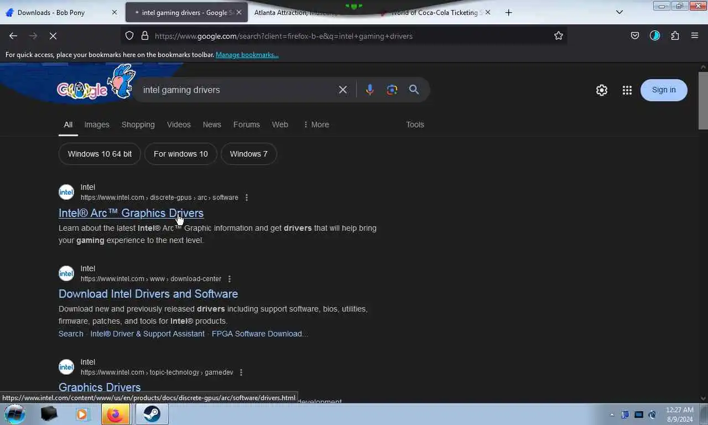
Task: Click Manage bookmarks link
Action: coord(247,55)
